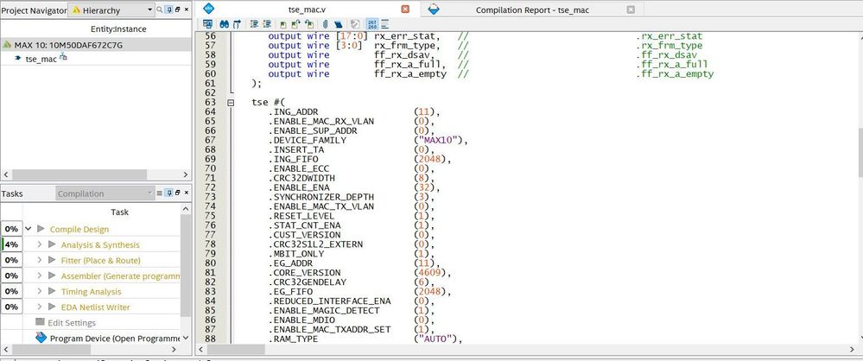Collapse the Compile Design task tree

point(29,229)
